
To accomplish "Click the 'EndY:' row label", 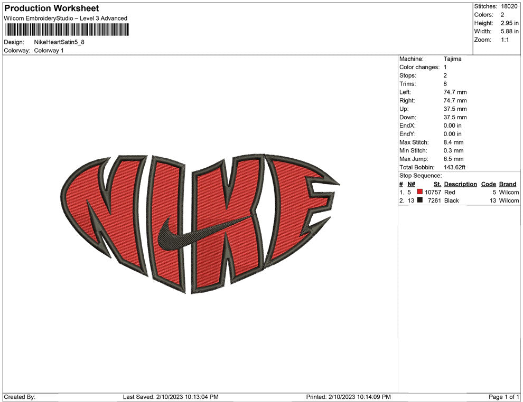I will pos(407,134).
